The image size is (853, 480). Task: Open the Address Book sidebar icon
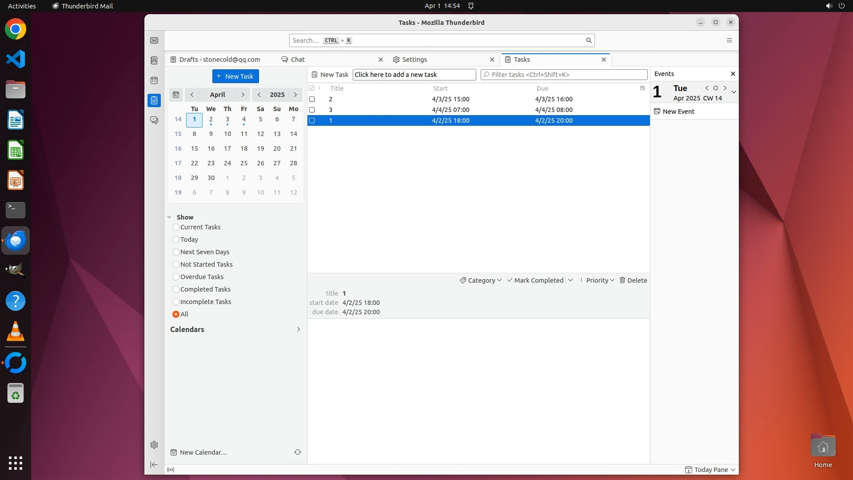[154, 60]
